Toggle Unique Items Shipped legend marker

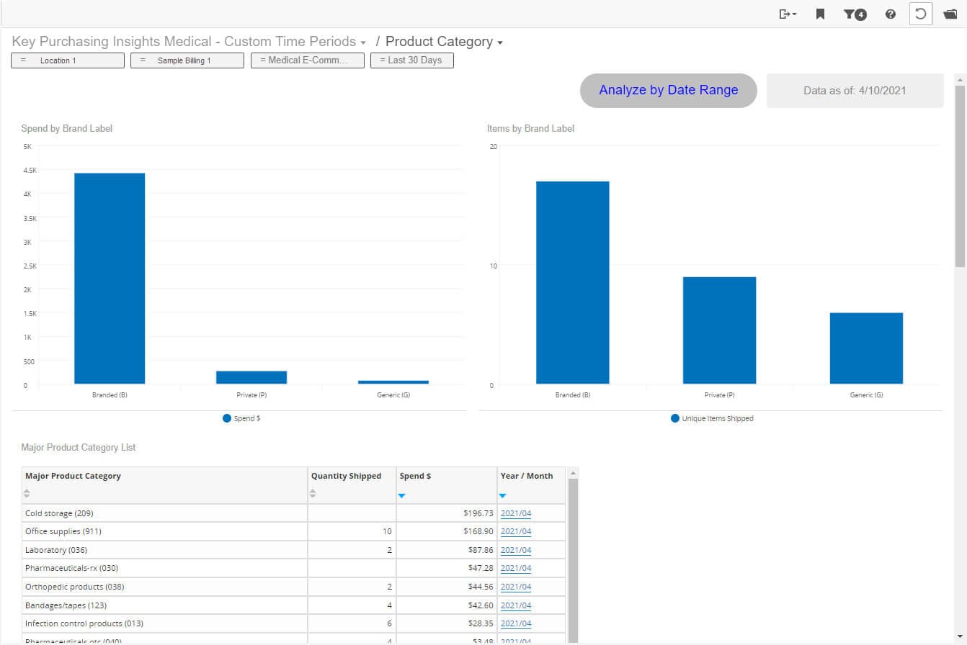675,418
